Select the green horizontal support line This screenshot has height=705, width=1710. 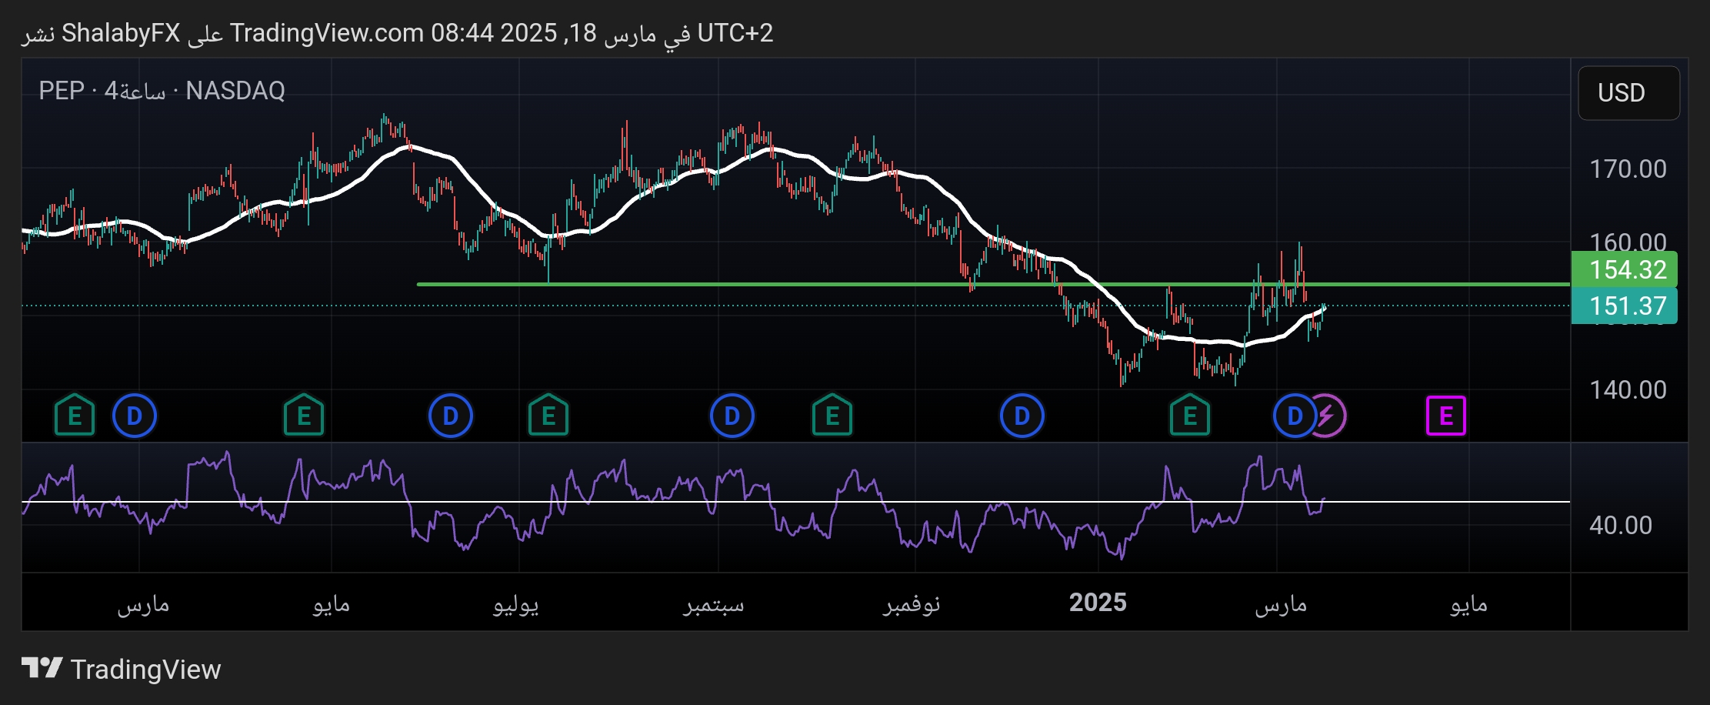pos(992,284)
